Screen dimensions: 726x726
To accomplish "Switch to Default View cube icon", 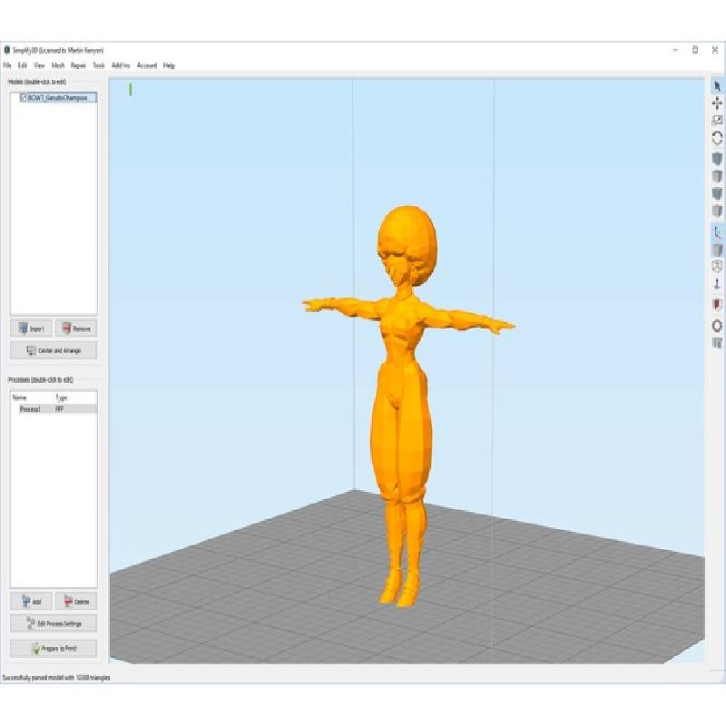I will coord(717,159).
